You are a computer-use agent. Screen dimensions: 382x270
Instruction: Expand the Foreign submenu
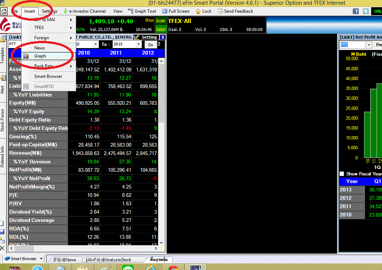tap(49, 38)
